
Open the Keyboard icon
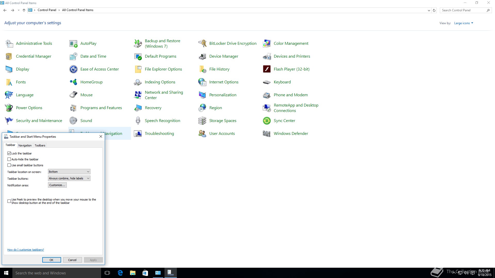point(267,82)
